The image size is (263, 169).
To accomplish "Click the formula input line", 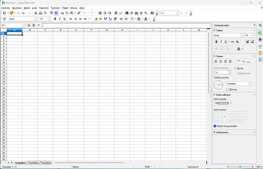I will pyautogui.click(x=126, y=25).
